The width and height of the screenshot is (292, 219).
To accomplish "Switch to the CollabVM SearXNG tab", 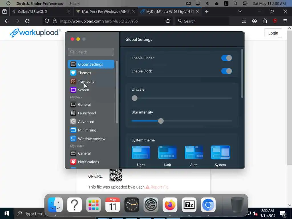I will point(41,11).
